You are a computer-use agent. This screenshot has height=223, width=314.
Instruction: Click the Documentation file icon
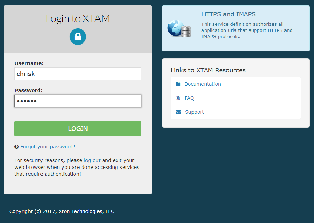pyautogui.click(x=178, y=84)
